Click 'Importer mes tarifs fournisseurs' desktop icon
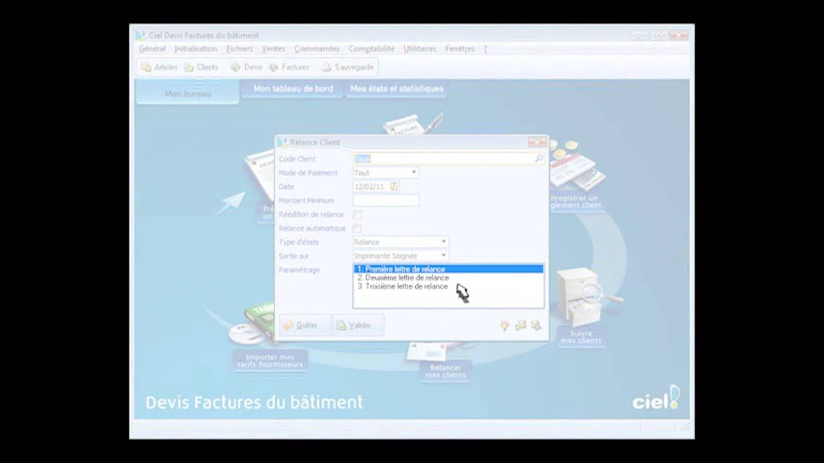This screenshot has width=824, height=463. click(270, 338)
